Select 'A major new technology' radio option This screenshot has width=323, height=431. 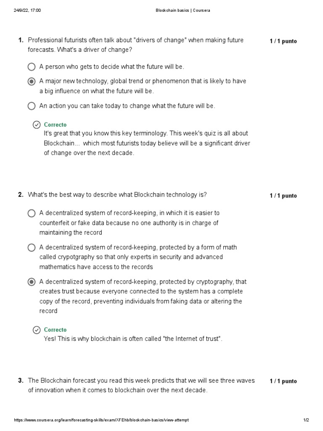point(32,81)
